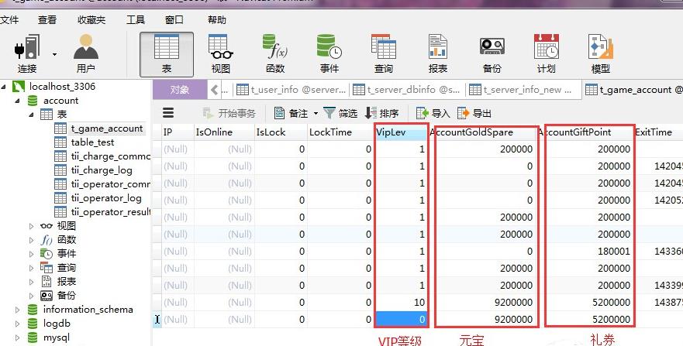Click the AccountGiftPoint column header
The width and height of the screenshot is (683, 346).
pyautogui.click(x=585, y=132)
